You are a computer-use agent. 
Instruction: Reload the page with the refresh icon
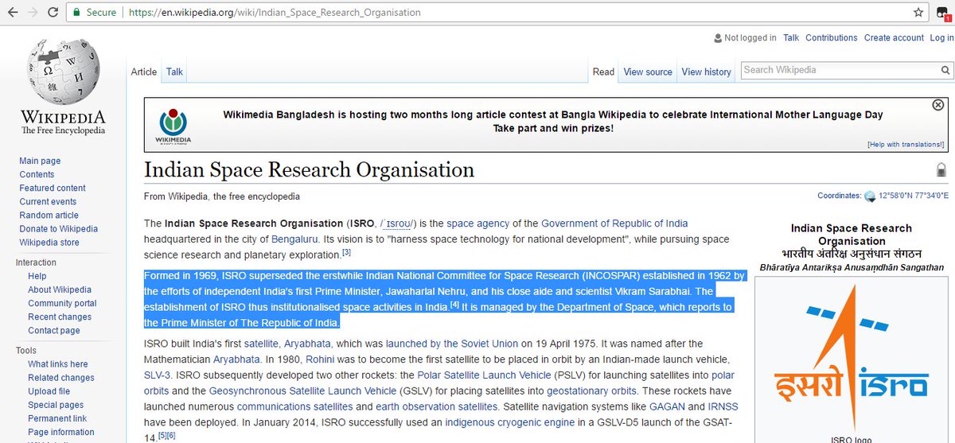[54, 13]
